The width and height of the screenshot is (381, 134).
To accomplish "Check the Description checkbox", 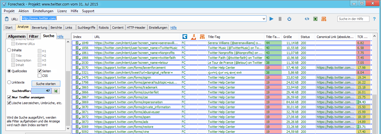I will [x=13, y=60].
